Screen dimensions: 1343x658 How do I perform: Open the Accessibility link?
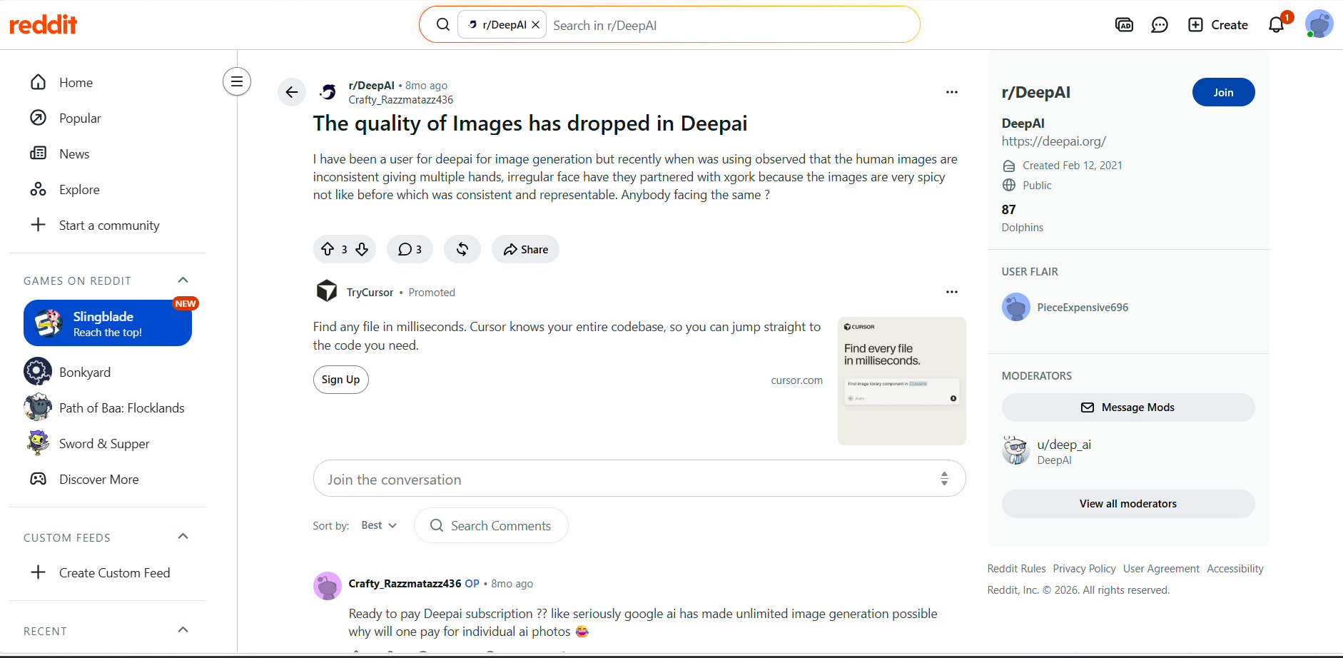click(x=1235, y=569)
